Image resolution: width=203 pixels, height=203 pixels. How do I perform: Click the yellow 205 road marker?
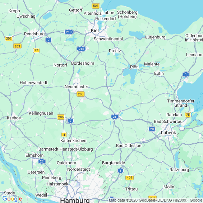(80, 94)
